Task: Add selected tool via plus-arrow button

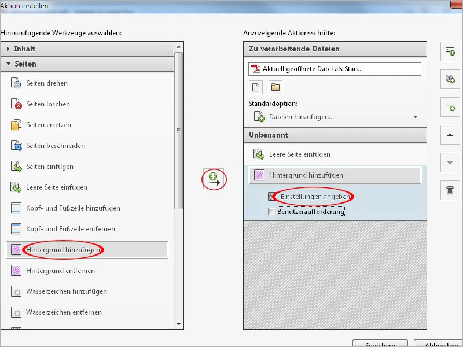Action: [x=214, y=179]
